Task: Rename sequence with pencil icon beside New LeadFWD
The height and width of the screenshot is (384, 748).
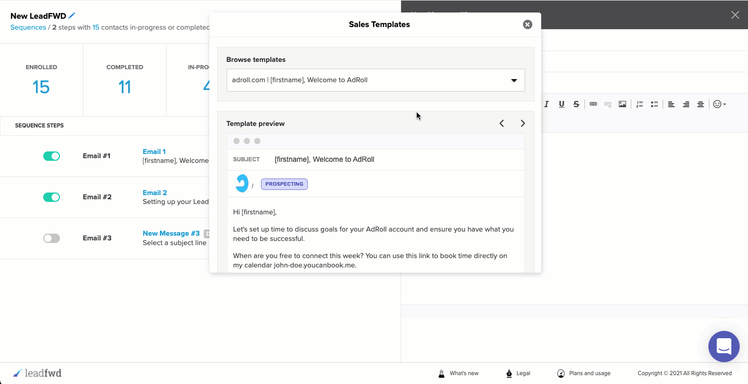Action: [x=72, y=16]
